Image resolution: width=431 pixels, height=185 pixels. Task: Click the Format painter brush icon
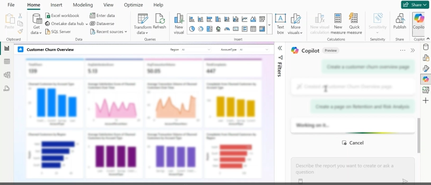(x=20, y=31)
